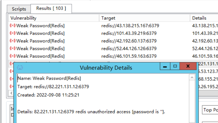Open the Results [ 103 ] tab

click(51, 8)
